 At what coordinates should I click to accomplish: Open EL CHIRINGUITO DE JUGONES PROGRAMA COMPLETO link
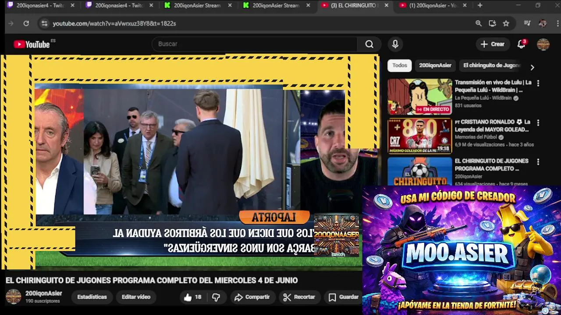[491, 165]
